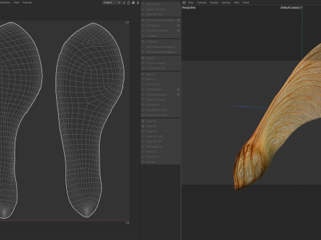Open the viewport View menu
This screenshot has width=321, height=240.
click(x=191, y=3)
